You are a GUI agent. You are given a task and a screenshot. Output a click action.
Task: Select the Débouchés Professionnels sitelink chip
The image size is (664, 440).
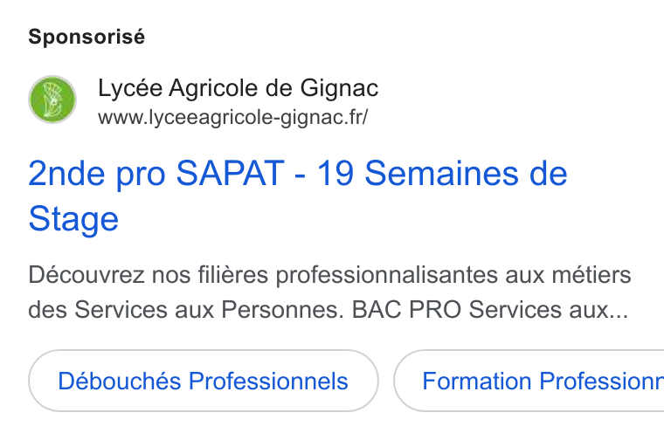pyautogui.click(x=204, y=381)
